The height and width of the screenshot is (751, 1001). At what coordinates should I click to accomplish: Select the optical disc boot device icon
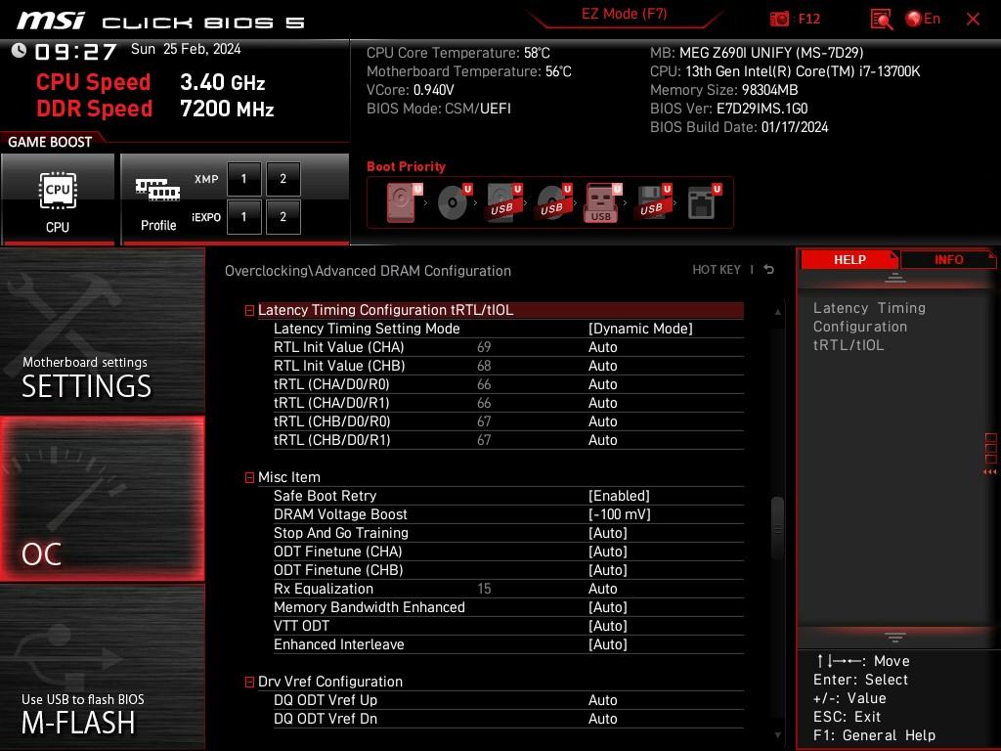click(x=454, y=202)
